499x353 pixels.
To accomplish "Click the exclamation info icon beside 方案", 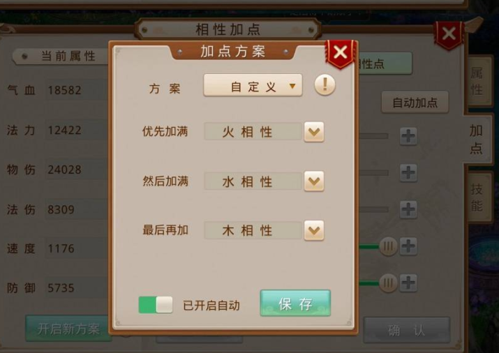I will 325,85.
